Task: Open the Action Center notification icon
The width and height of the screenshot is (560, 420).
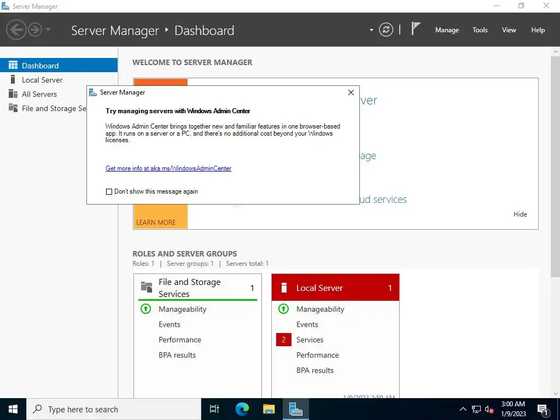Action: [x=543, y=410]
